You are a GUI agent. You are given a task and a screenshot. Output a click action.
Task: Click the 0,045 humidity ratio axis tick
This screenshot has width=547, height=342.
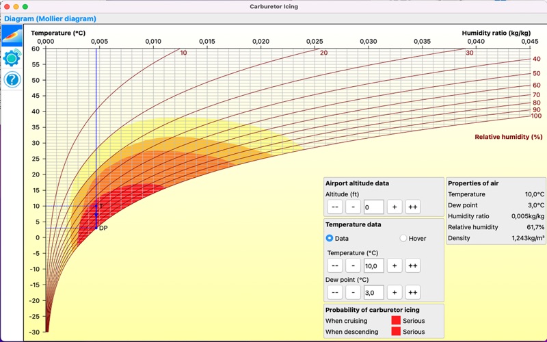coord(529,42)
